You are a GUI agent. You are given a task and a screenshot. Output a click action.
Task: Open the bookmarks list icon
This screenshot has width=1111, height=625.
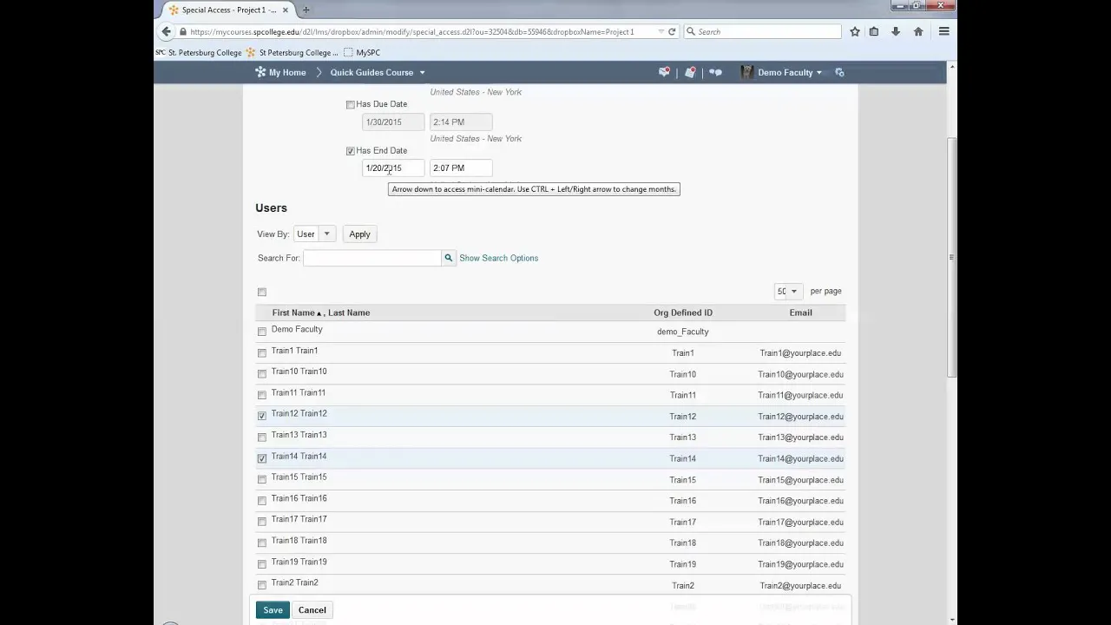(x=874, y=31)
